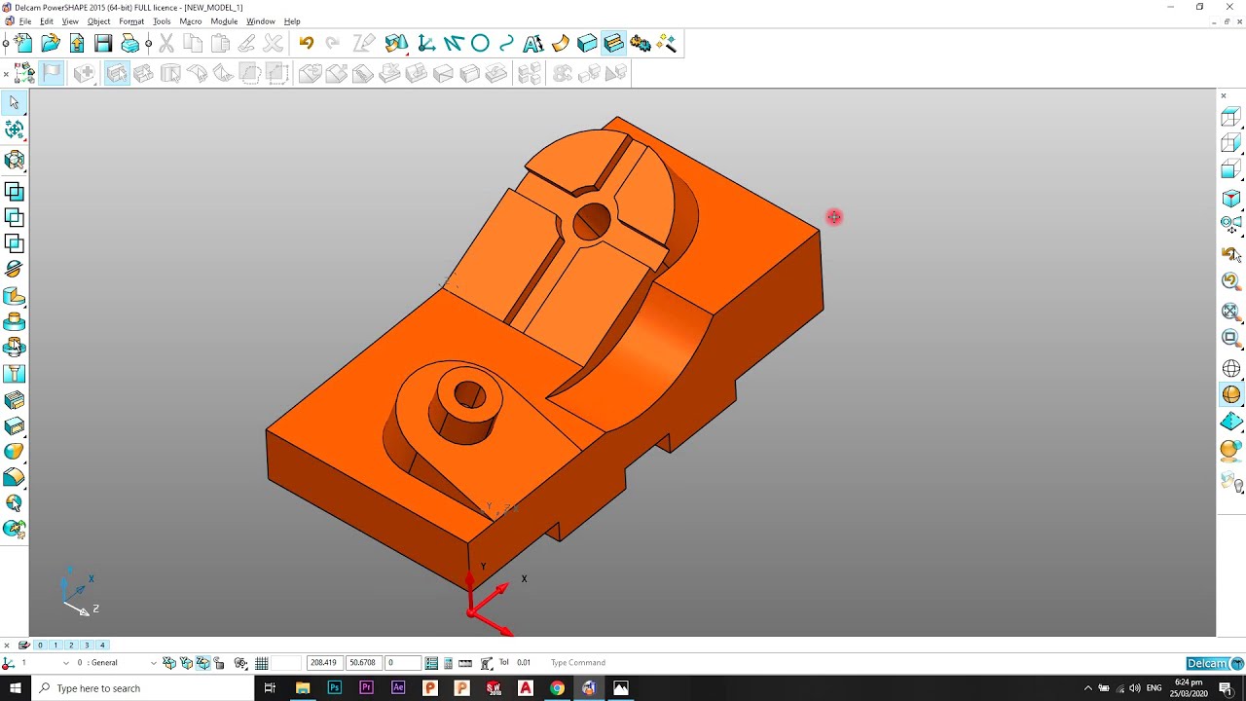This screenshot has width=1246, height=701.
Task: Undo the last action with the orange arrow
Action: 307,43
